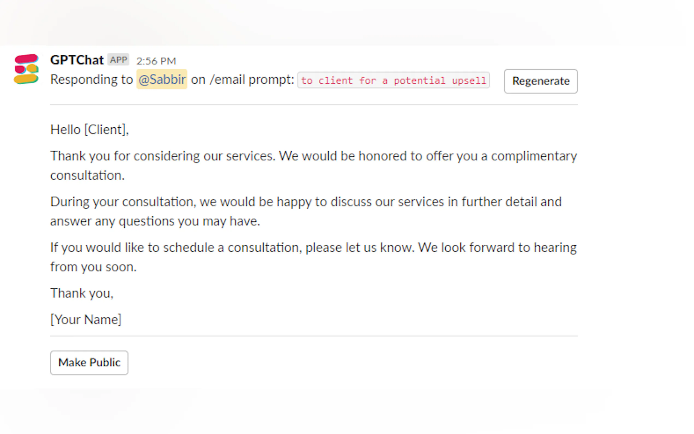
Task: Click the Make Public button
Action: point(89,362)
